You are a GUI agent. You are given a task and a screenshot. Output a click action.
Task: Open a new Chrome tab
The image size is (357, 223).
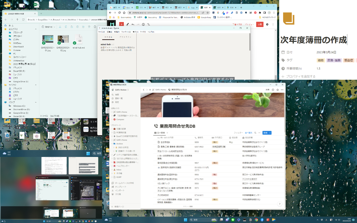(x=241, y=8)
